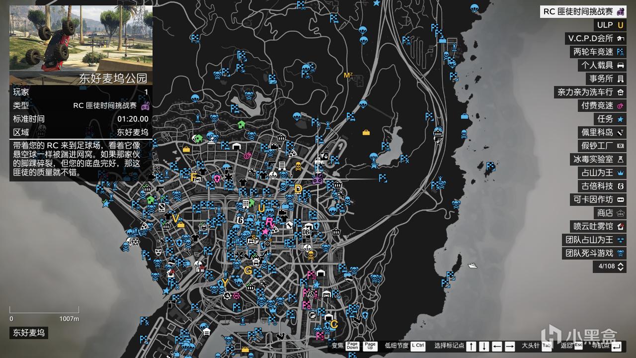This screenshot has width=636, height=358.
Task: Click the yellow U marker on the map
Action: point(261,208)
